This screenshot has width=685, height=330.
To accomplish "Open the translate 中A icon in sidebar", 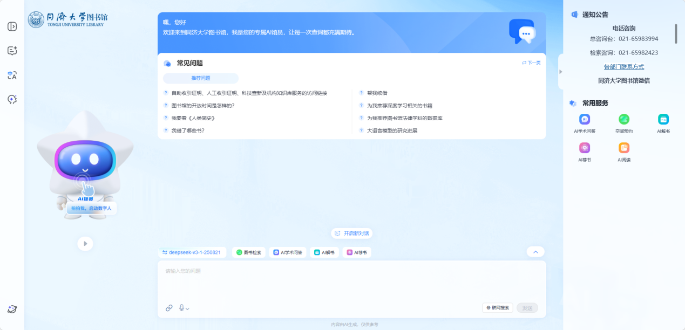I will point(12,75).
